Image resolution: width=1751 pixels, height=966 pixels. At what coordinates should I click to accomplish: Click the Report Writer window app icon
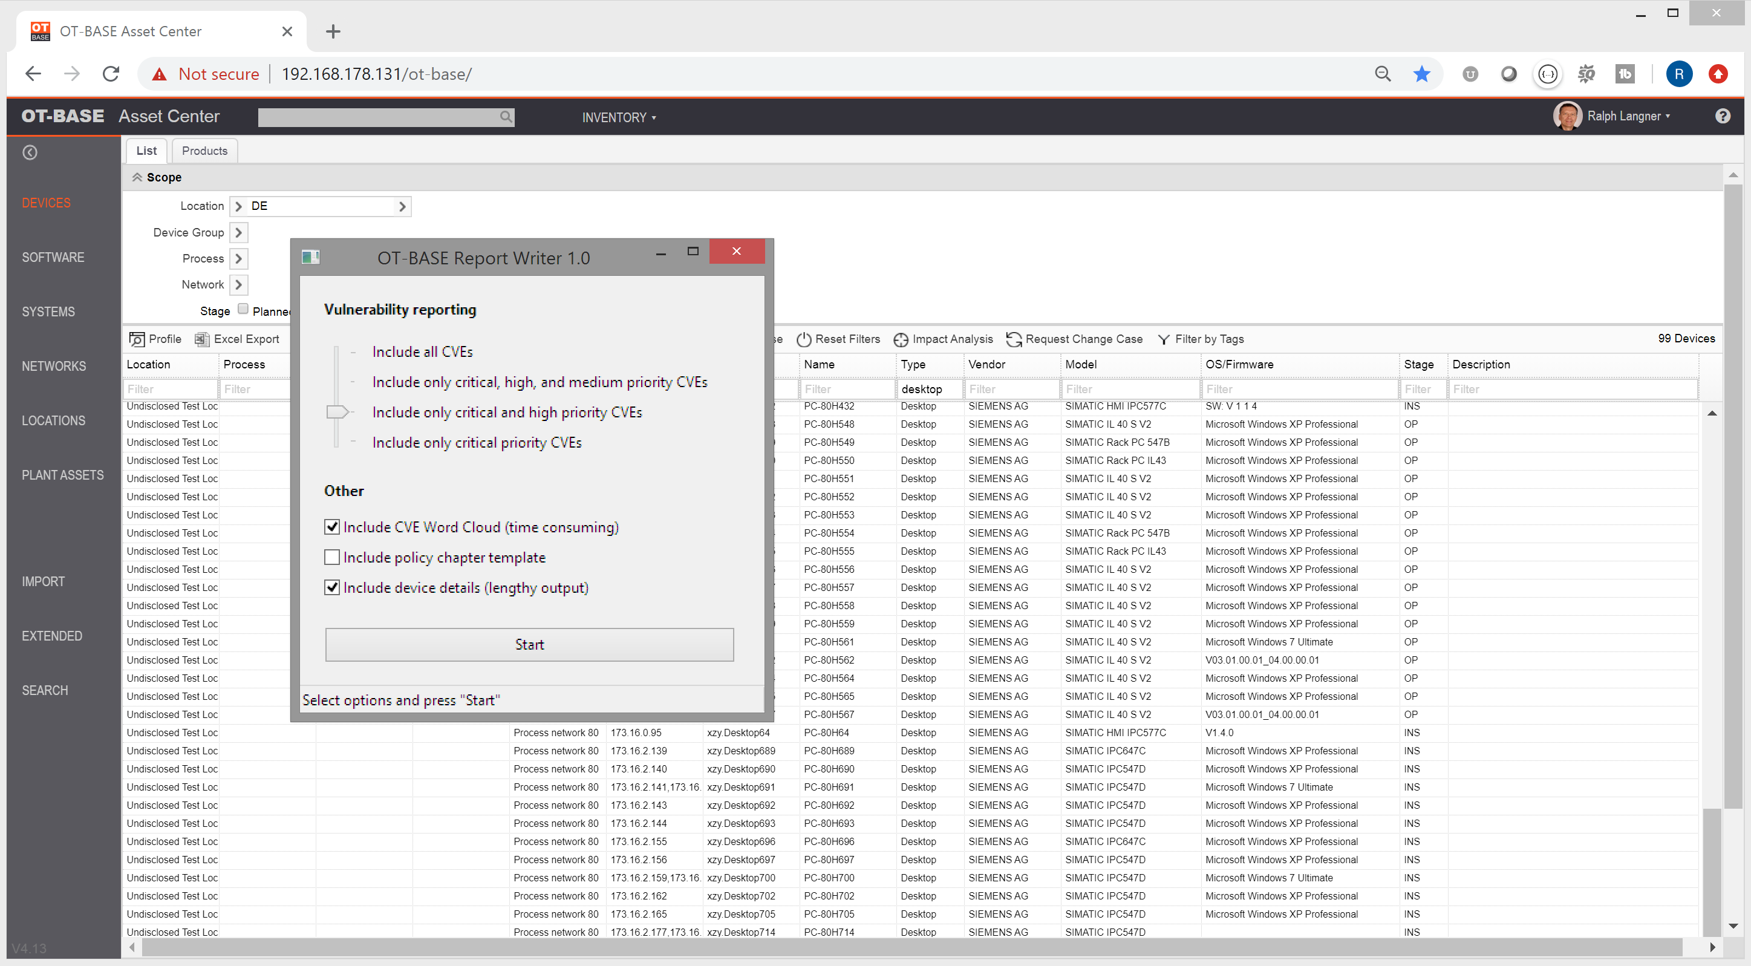[311, 257]
